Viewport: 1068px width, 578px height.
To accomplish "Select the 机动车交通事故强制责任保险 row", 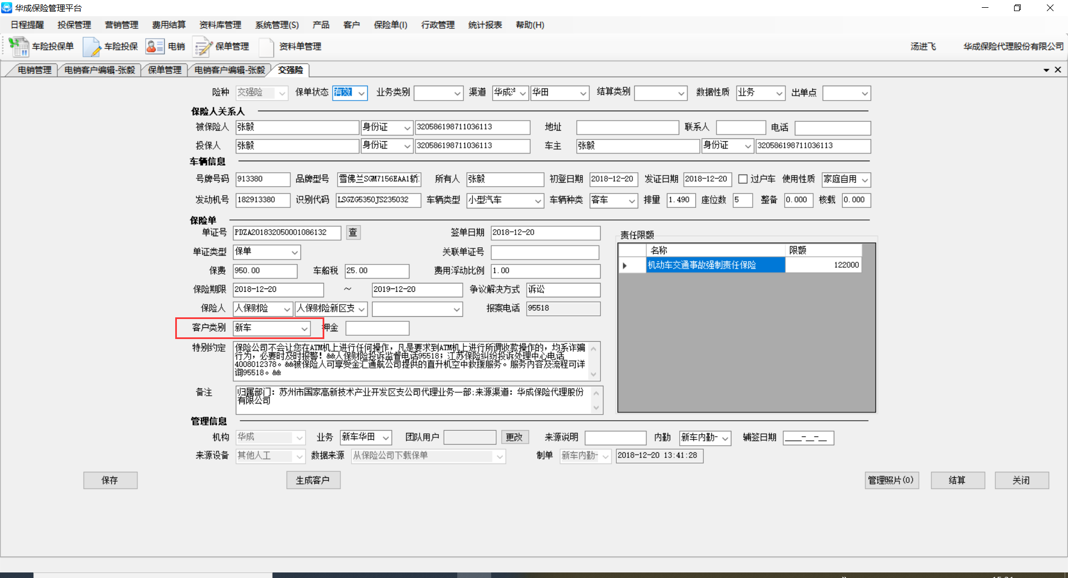I will pyautogui.click(x=715, y=265).
